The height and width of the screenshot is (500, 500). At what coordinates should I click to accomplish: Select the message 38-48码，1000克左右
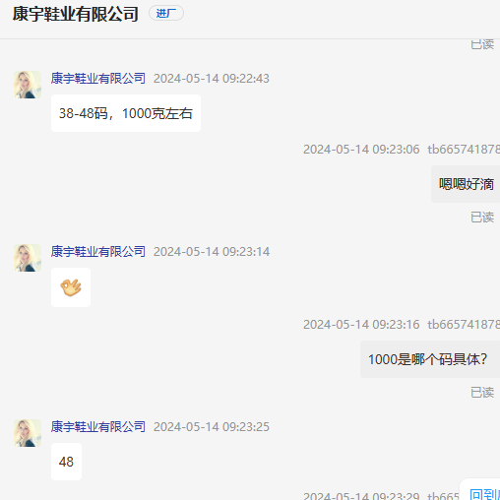(126, 113)
